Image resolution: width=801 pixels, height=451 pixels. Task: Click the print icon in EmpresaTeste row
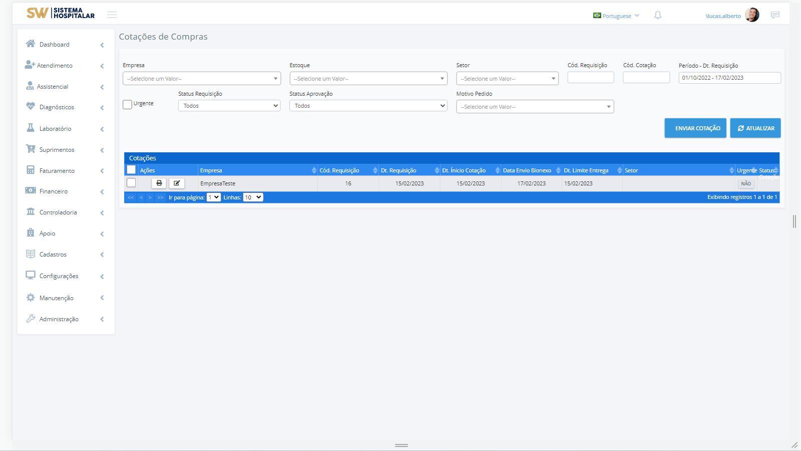pos(159,183)
